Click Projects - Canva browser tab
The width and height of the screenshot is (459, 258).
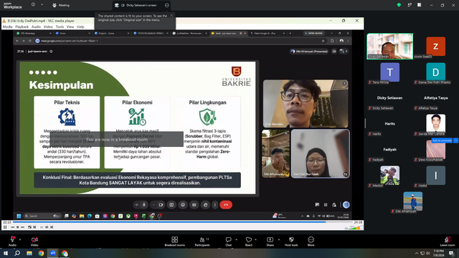[x=112, y=34]
